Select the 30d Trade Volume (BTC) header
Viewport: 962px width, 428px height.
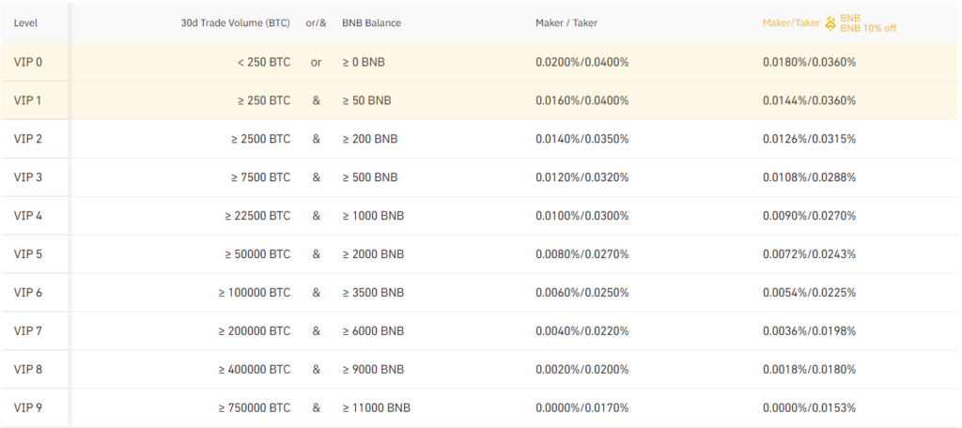(236, 23)
